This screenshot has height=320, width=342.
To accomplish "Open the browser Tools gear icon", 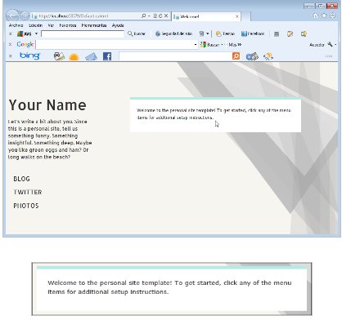I will click(333, 16).
